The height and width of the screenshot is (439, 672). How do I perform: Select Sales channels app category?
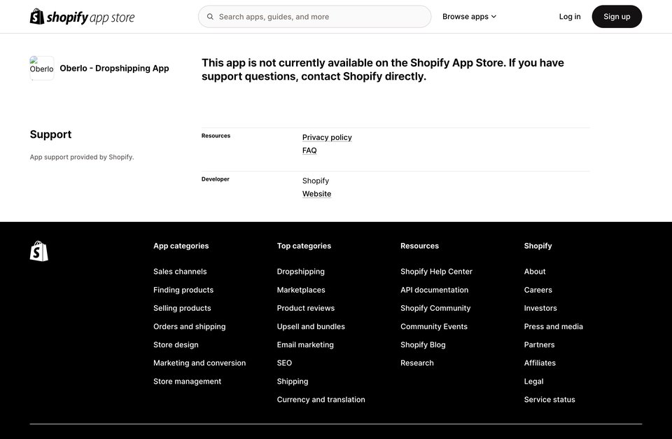(180, 272)
